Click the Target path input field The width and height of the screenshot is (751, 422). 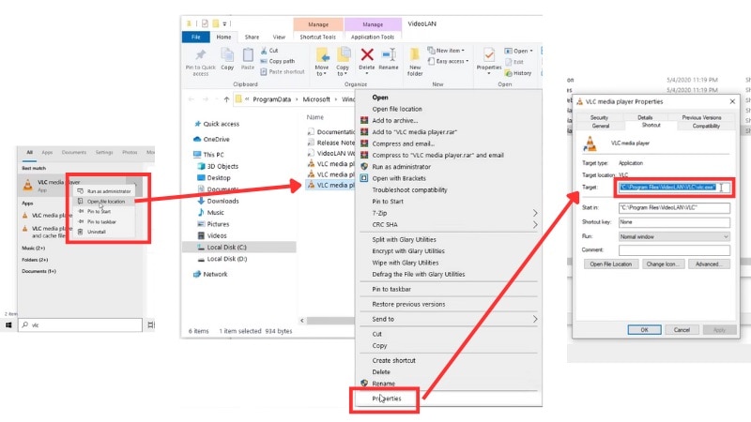point(674,188)
